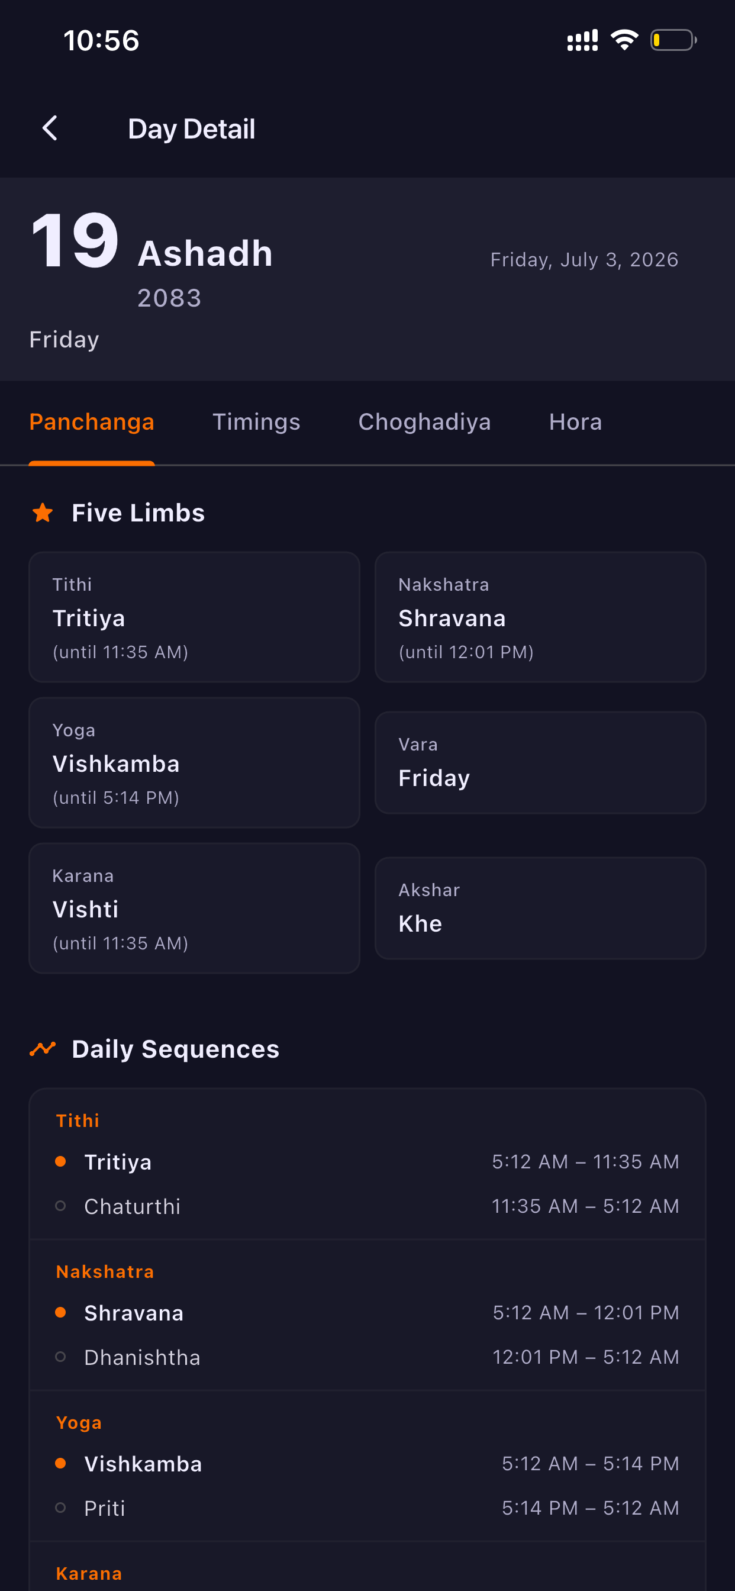Tap the back arrow icon
The image size is (735, 1591).
pos(49,128)
